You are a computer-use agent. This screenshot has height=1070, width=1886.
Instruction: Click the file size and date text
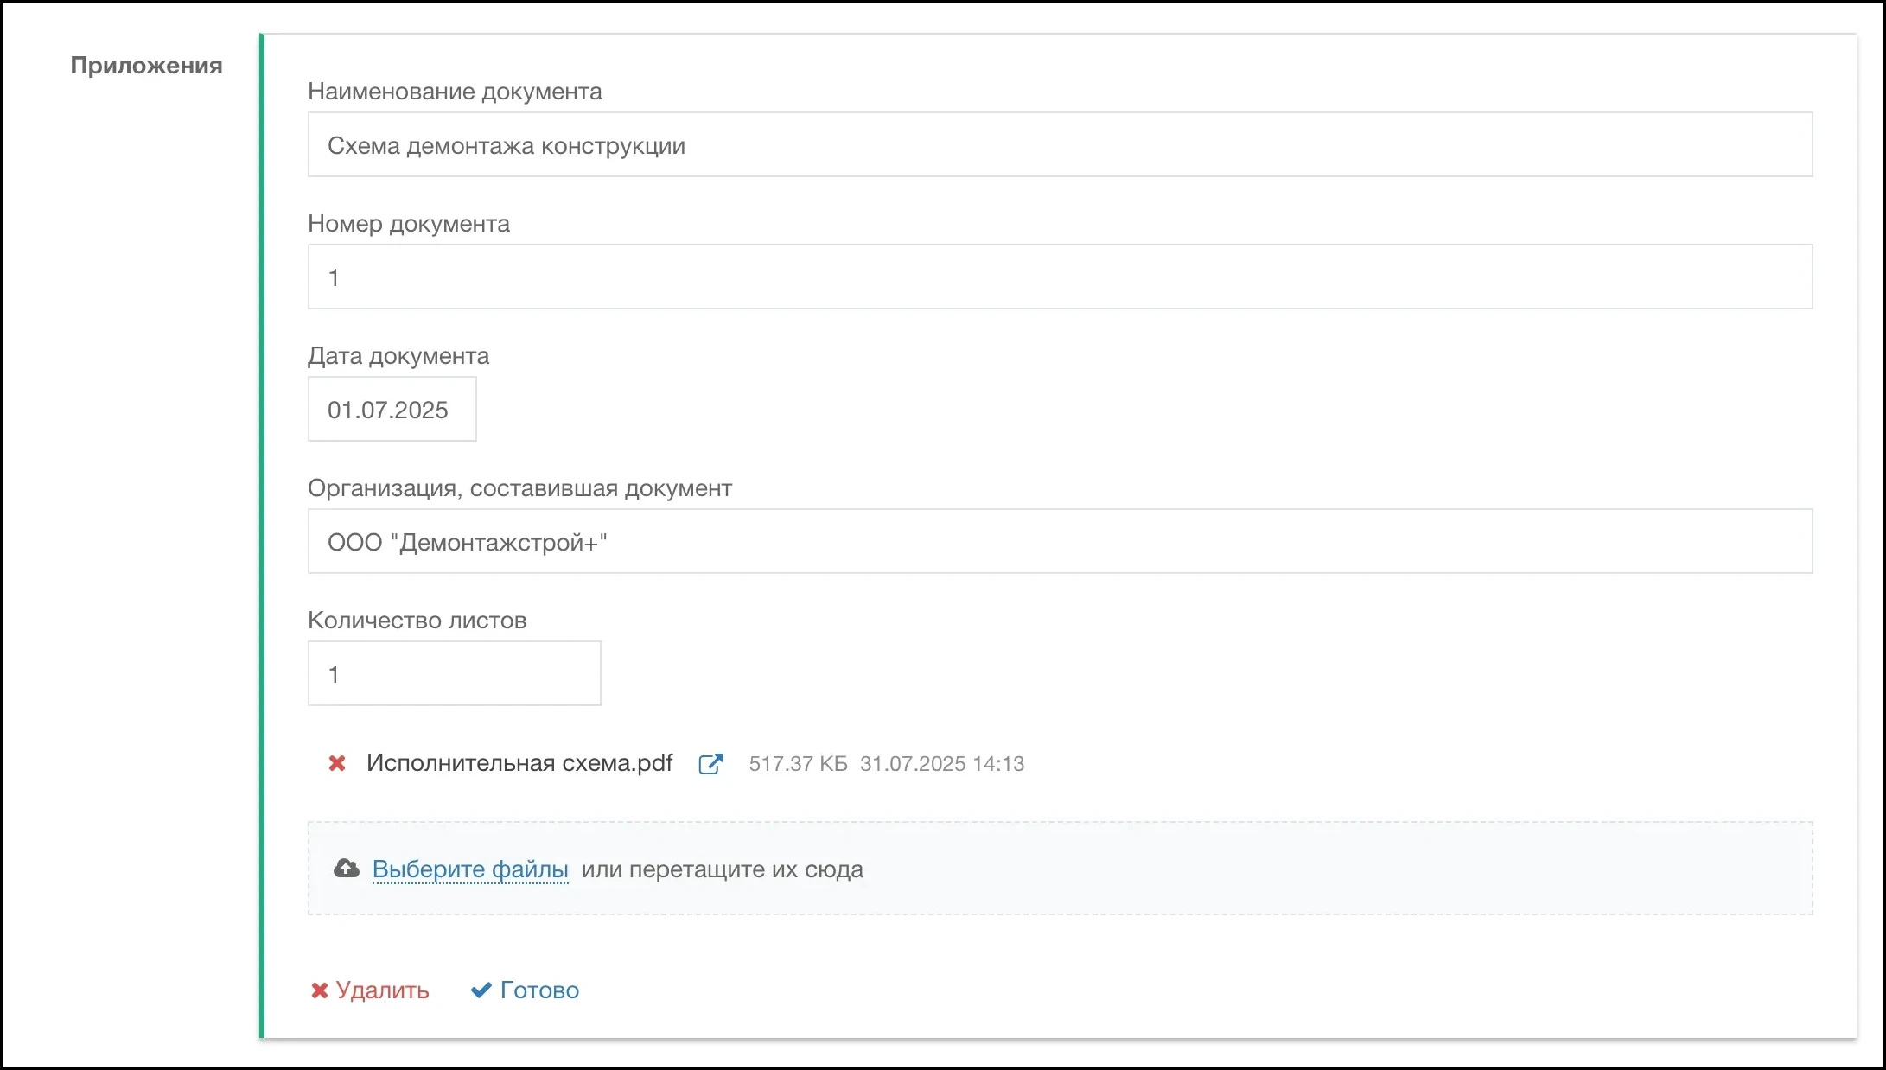[886, 764]
